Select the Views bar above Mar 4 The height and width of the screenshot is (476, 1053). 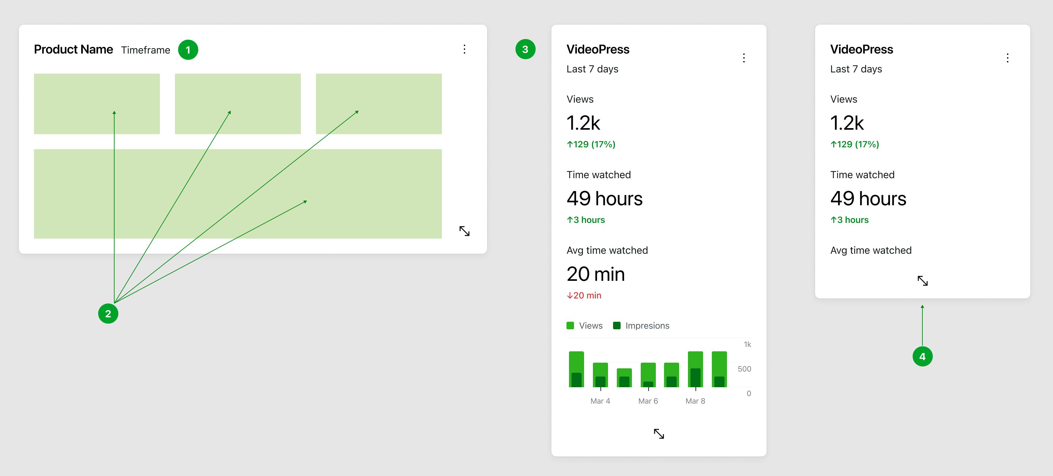pos(600,370)
